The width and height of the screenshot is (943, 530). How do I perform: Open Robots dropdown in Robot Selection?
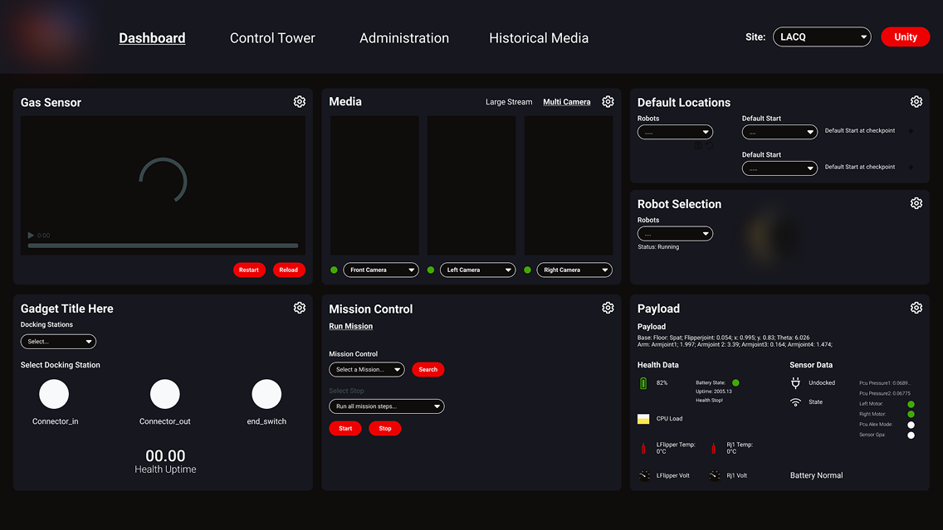(676, 233)
